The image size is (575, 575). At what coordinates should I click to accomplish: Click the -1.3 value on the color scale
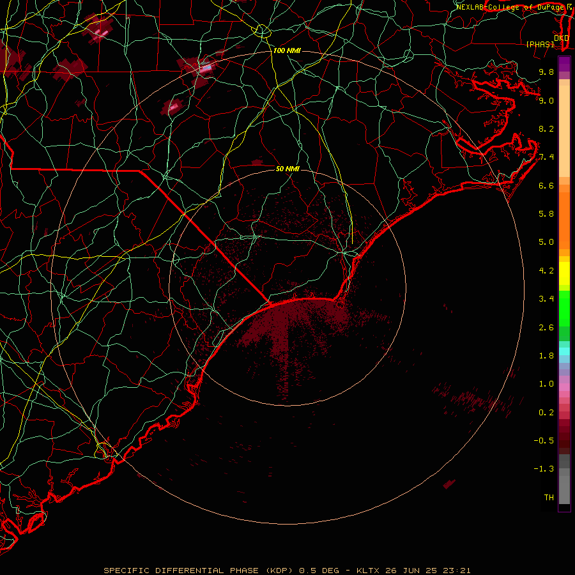coord(544,469)
